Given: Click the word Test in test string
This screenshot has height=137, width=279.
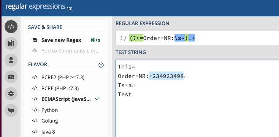Looking at the screenshot, I should tap(125, 94).
